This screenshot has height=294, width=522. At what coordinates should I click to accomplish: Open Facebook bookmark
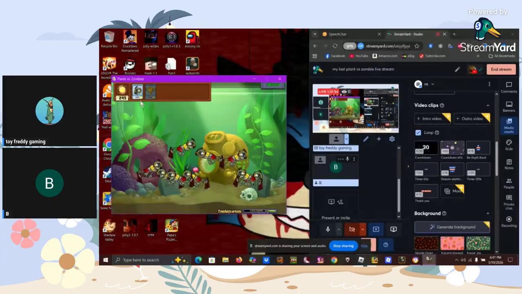[x=335, y=56]
